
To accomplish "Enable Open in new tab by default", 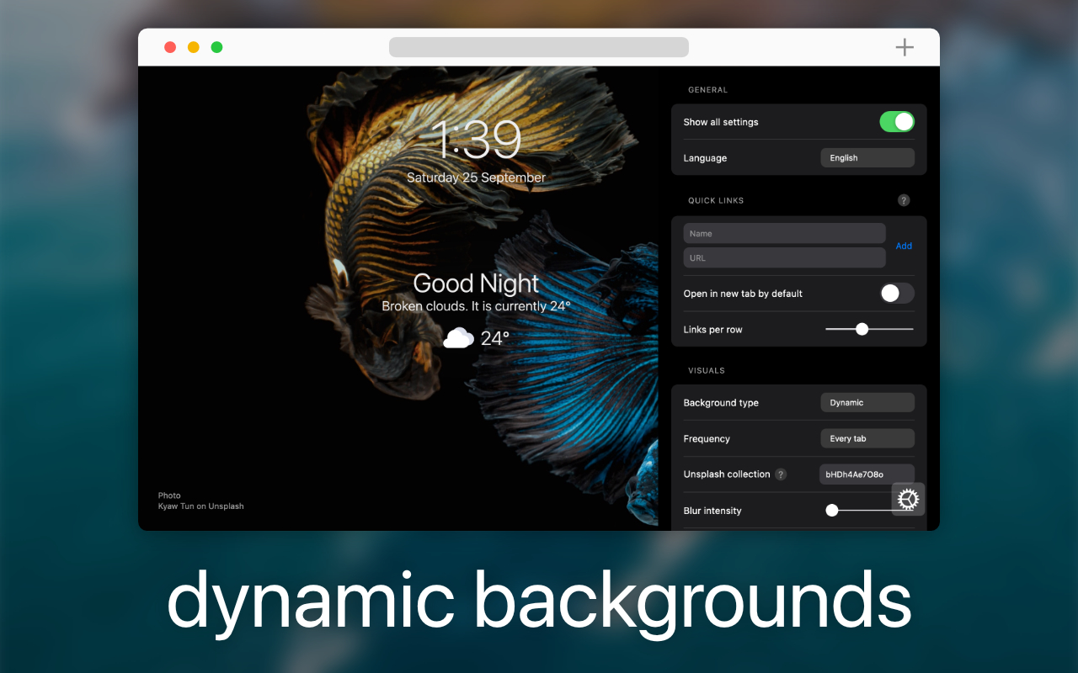I will (897, 294).
